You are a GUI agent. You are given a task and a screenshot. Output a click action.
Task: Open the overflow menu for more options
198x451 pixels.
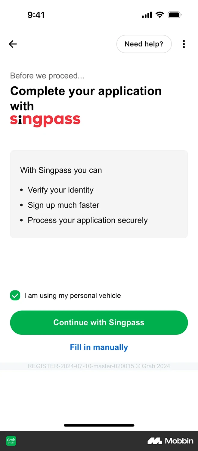pos(184,44)
